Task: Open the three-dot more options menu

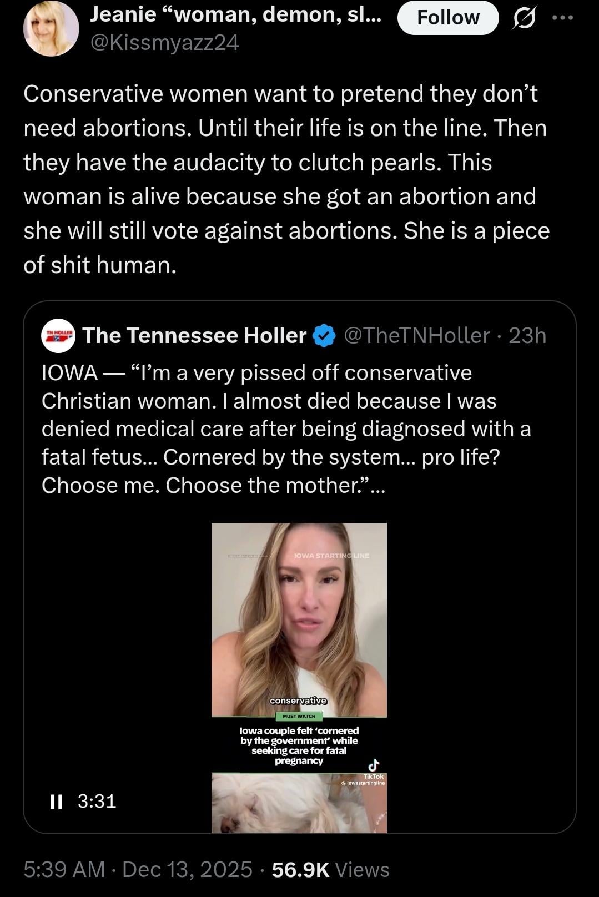Action: coord(562,17)
